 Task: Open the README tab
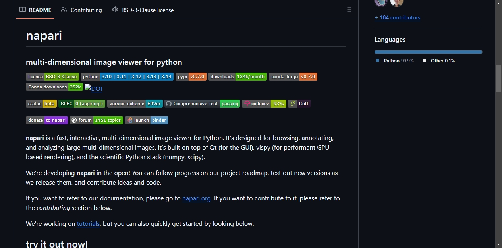(x=35, y=10)
